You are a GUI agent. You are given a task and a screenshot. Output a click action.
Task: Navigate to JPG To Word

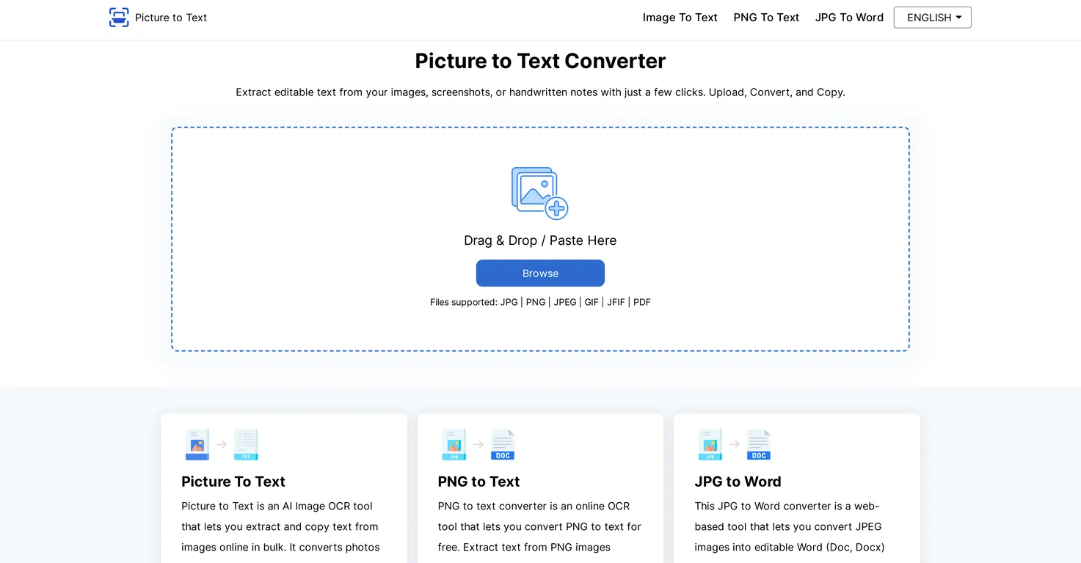(x=849, y=18)
